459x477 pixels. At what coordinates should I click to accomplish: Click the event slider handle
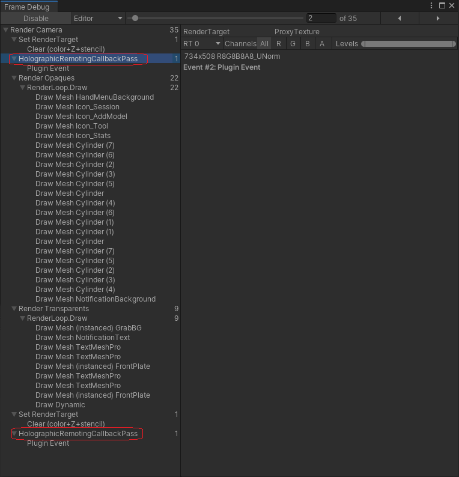[135, 18]
